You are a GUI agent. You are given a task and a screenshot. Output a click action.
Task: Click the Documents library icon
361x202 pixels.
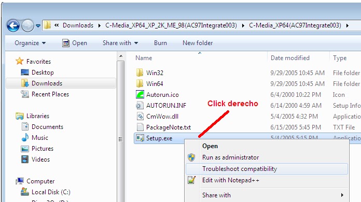coord(25,126)
